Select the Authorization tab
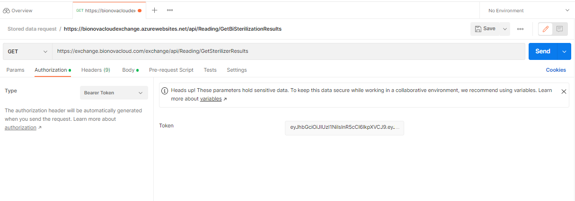The height and width of the screenshot is (201, 575). pyautogui.click(x=53, y=70)
